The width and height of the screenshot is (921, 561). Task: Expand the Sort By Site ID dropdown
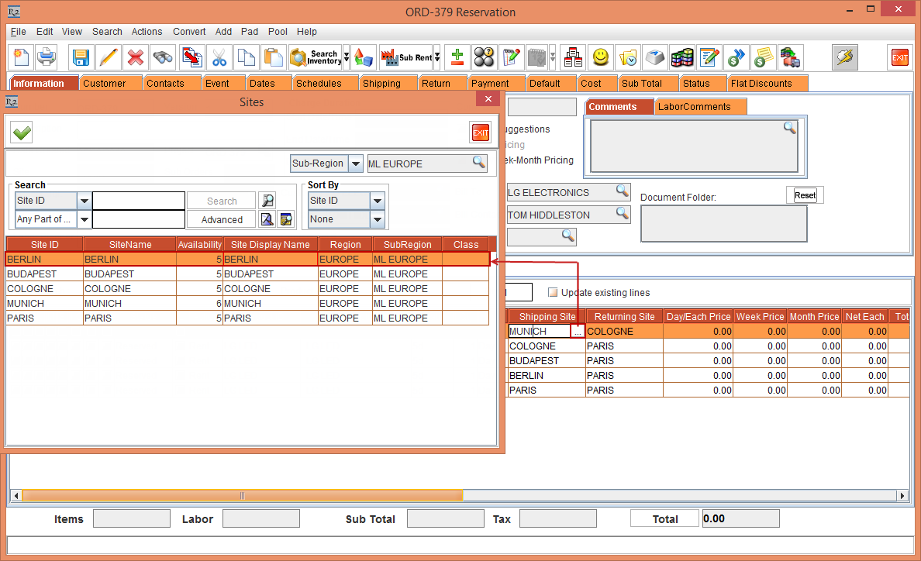click(x=377, y=201)
